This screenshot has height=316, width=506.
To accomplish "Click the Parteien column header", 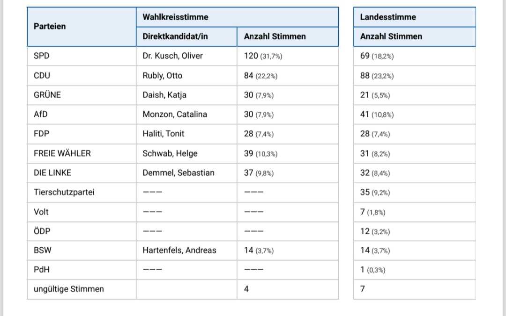I will pyautogui.click(x=50, y=27).
